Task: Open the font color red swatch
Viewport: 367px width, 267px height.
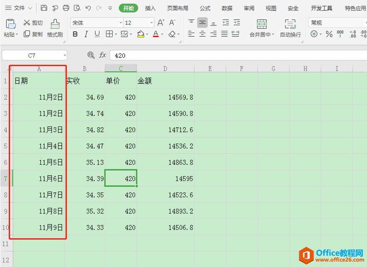Action: (x=155, y=34)
